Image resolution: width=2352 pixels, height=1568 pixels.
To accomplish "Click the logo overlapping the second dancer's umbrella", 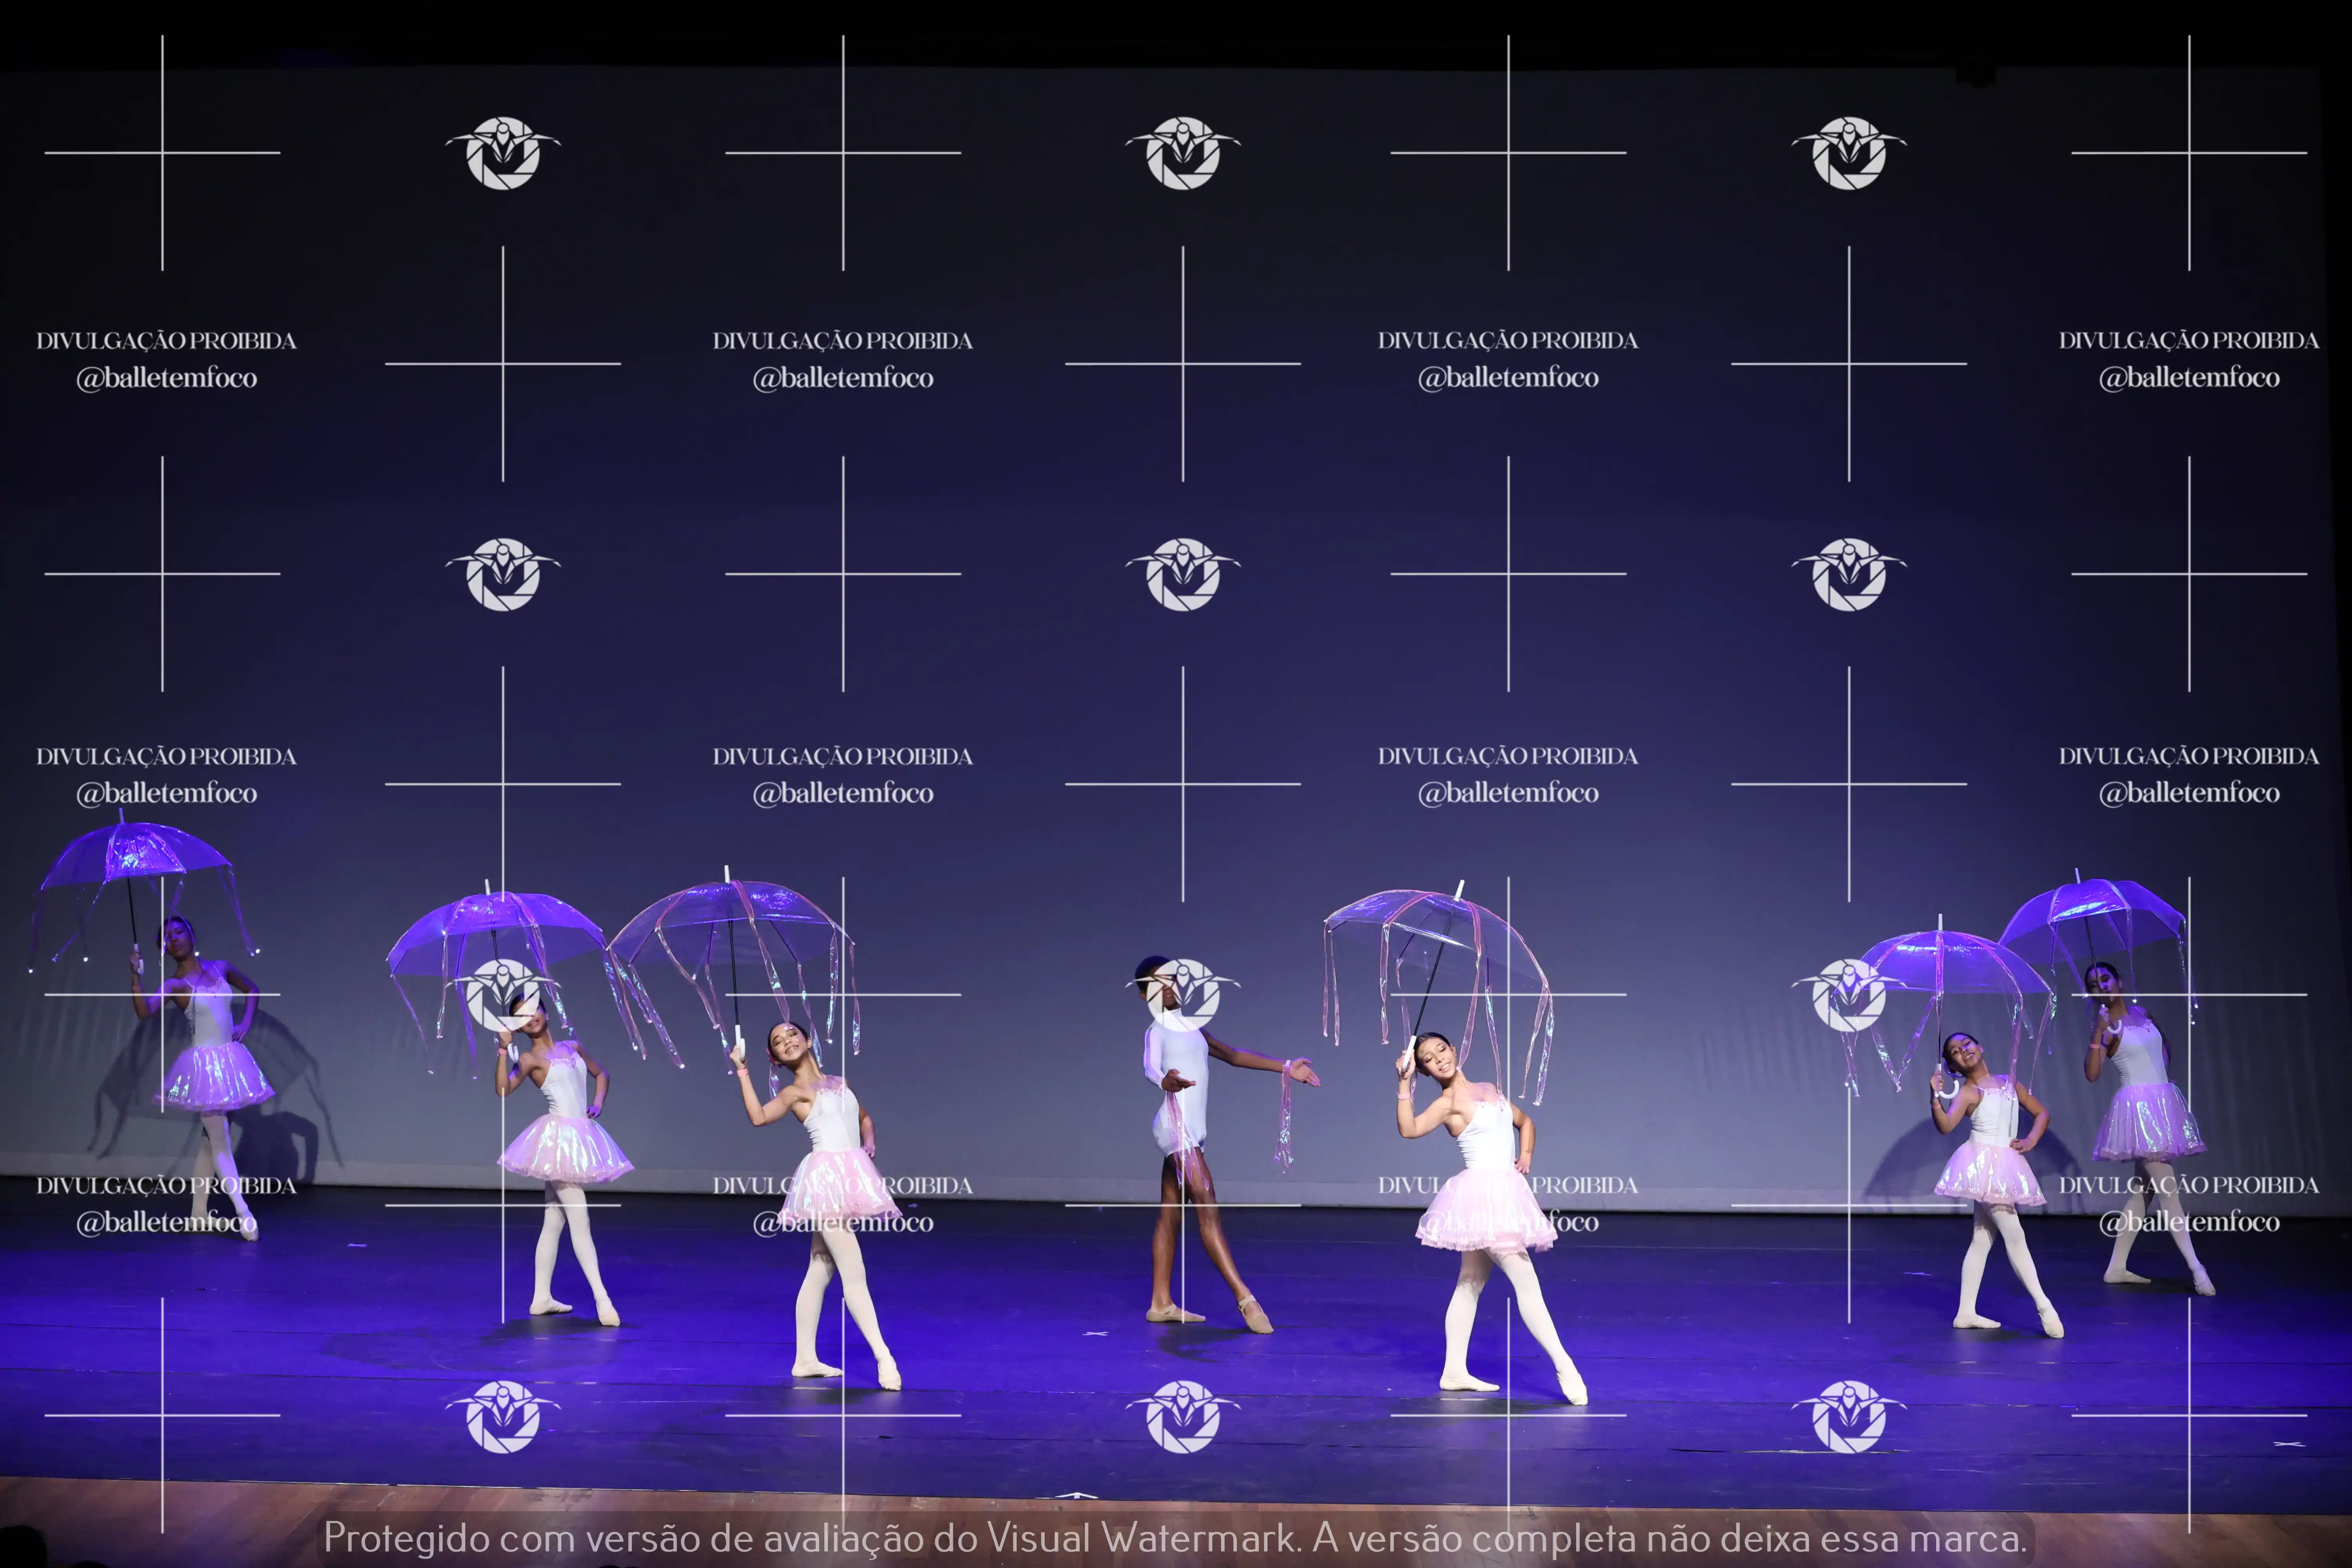I will [x=503, y=994].
